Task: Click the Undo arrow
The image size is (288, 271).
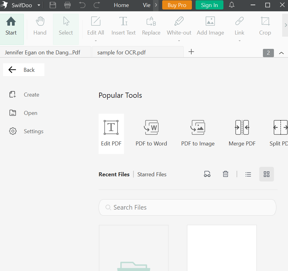Action: [x=82, y=5]
